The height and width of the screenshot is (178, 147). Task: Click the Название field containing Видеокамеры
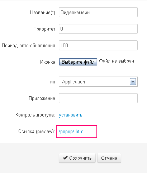pyautogui.click(x=98, y=12)
